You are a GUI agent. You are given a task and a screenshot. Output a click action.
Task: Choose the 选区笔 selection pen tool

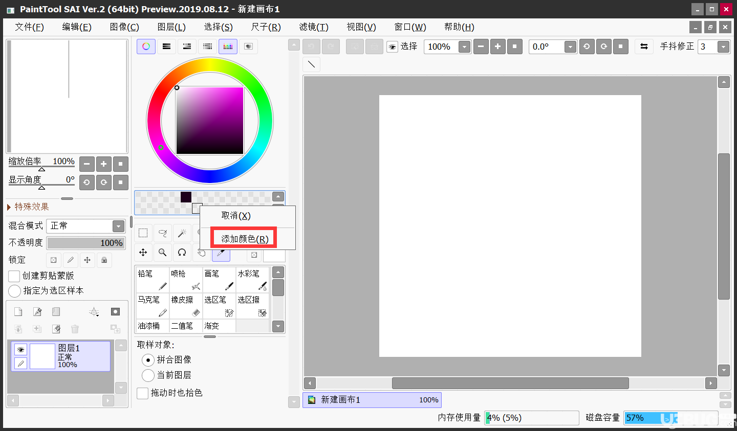tap(219, 306)
